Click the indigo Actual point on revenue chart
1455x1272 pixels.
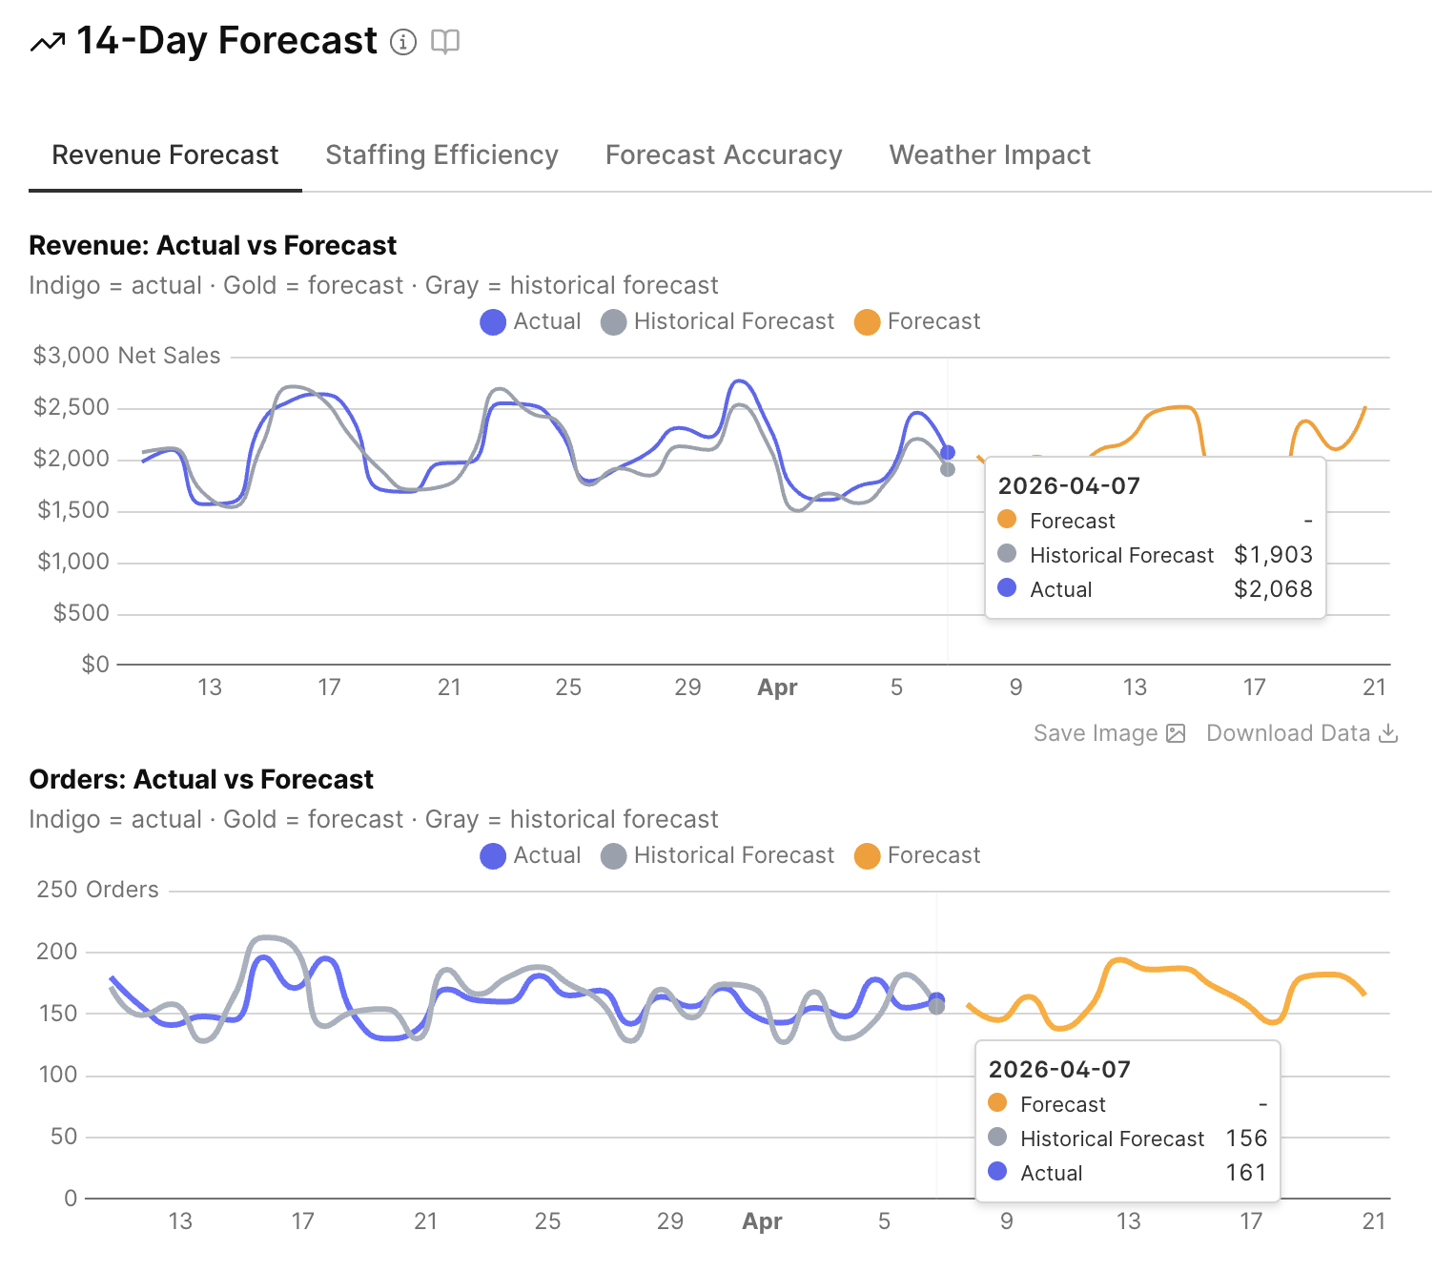pyautogui.click(x=948, y=453)
